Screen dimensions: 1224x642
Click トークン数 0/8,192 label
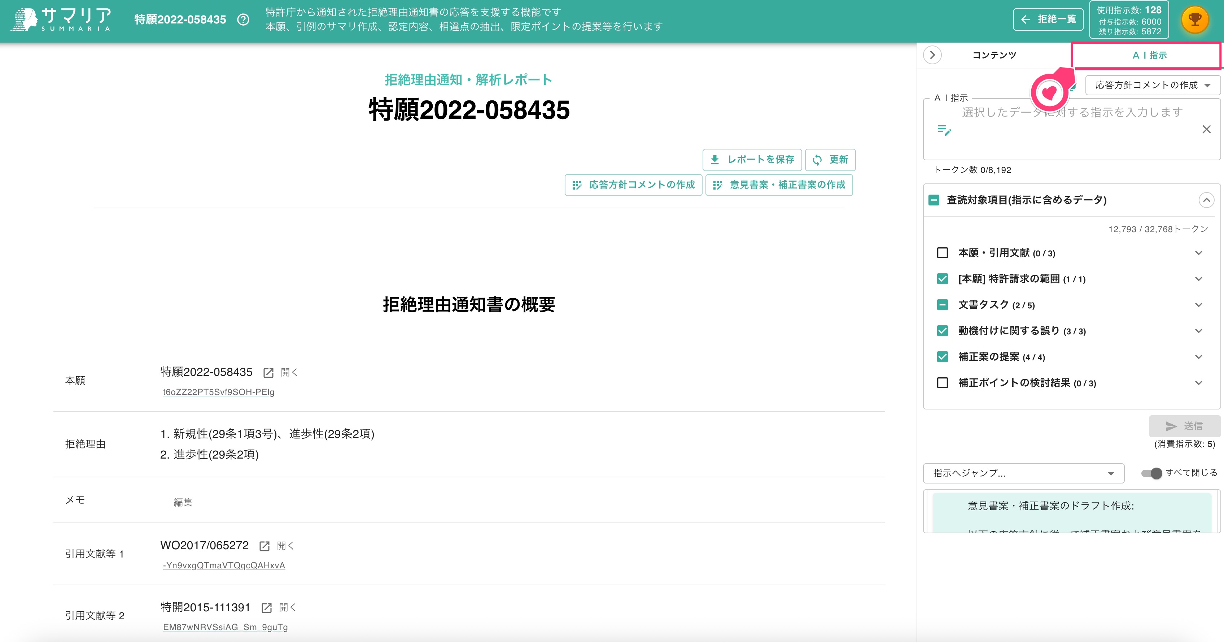pyautogui.click(x=972, y=170)
